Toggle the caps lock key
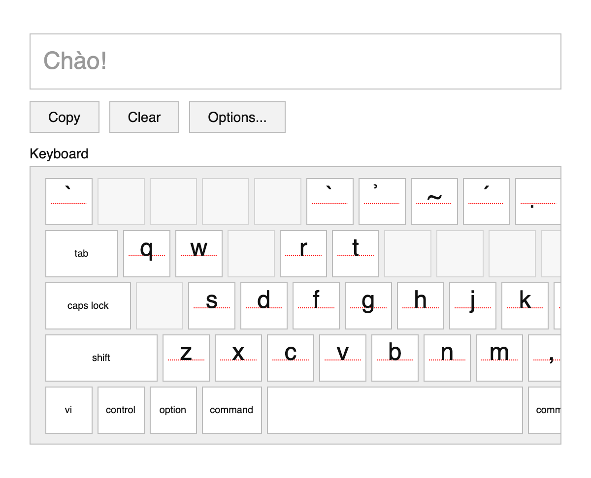Image resolution: width=591 pixels, height=478 pixels. click(x=88, y=306)
